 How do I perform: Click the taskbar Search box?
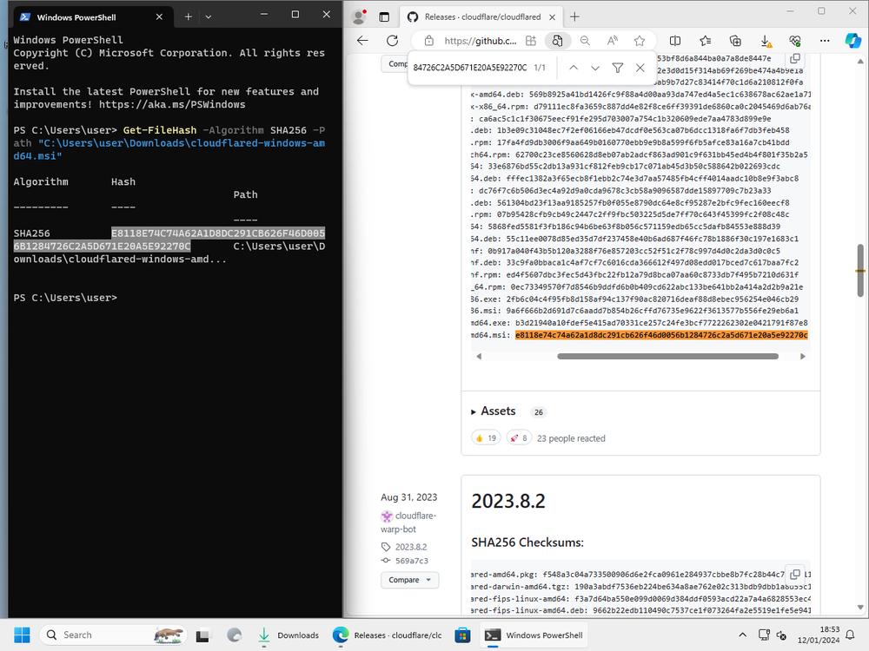[113, 635]
